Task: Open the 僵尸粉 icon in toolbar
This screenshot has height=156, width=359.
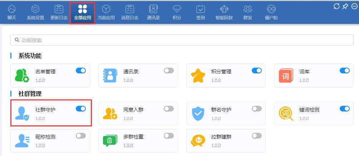Action: (271, 12)
